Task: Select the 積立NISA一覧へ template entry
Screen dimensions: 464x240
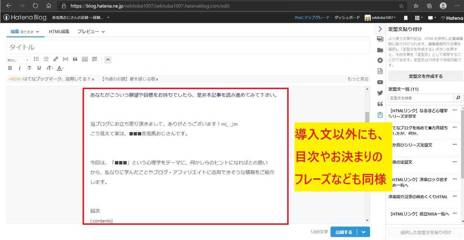Action: click(x=419, y=215)
